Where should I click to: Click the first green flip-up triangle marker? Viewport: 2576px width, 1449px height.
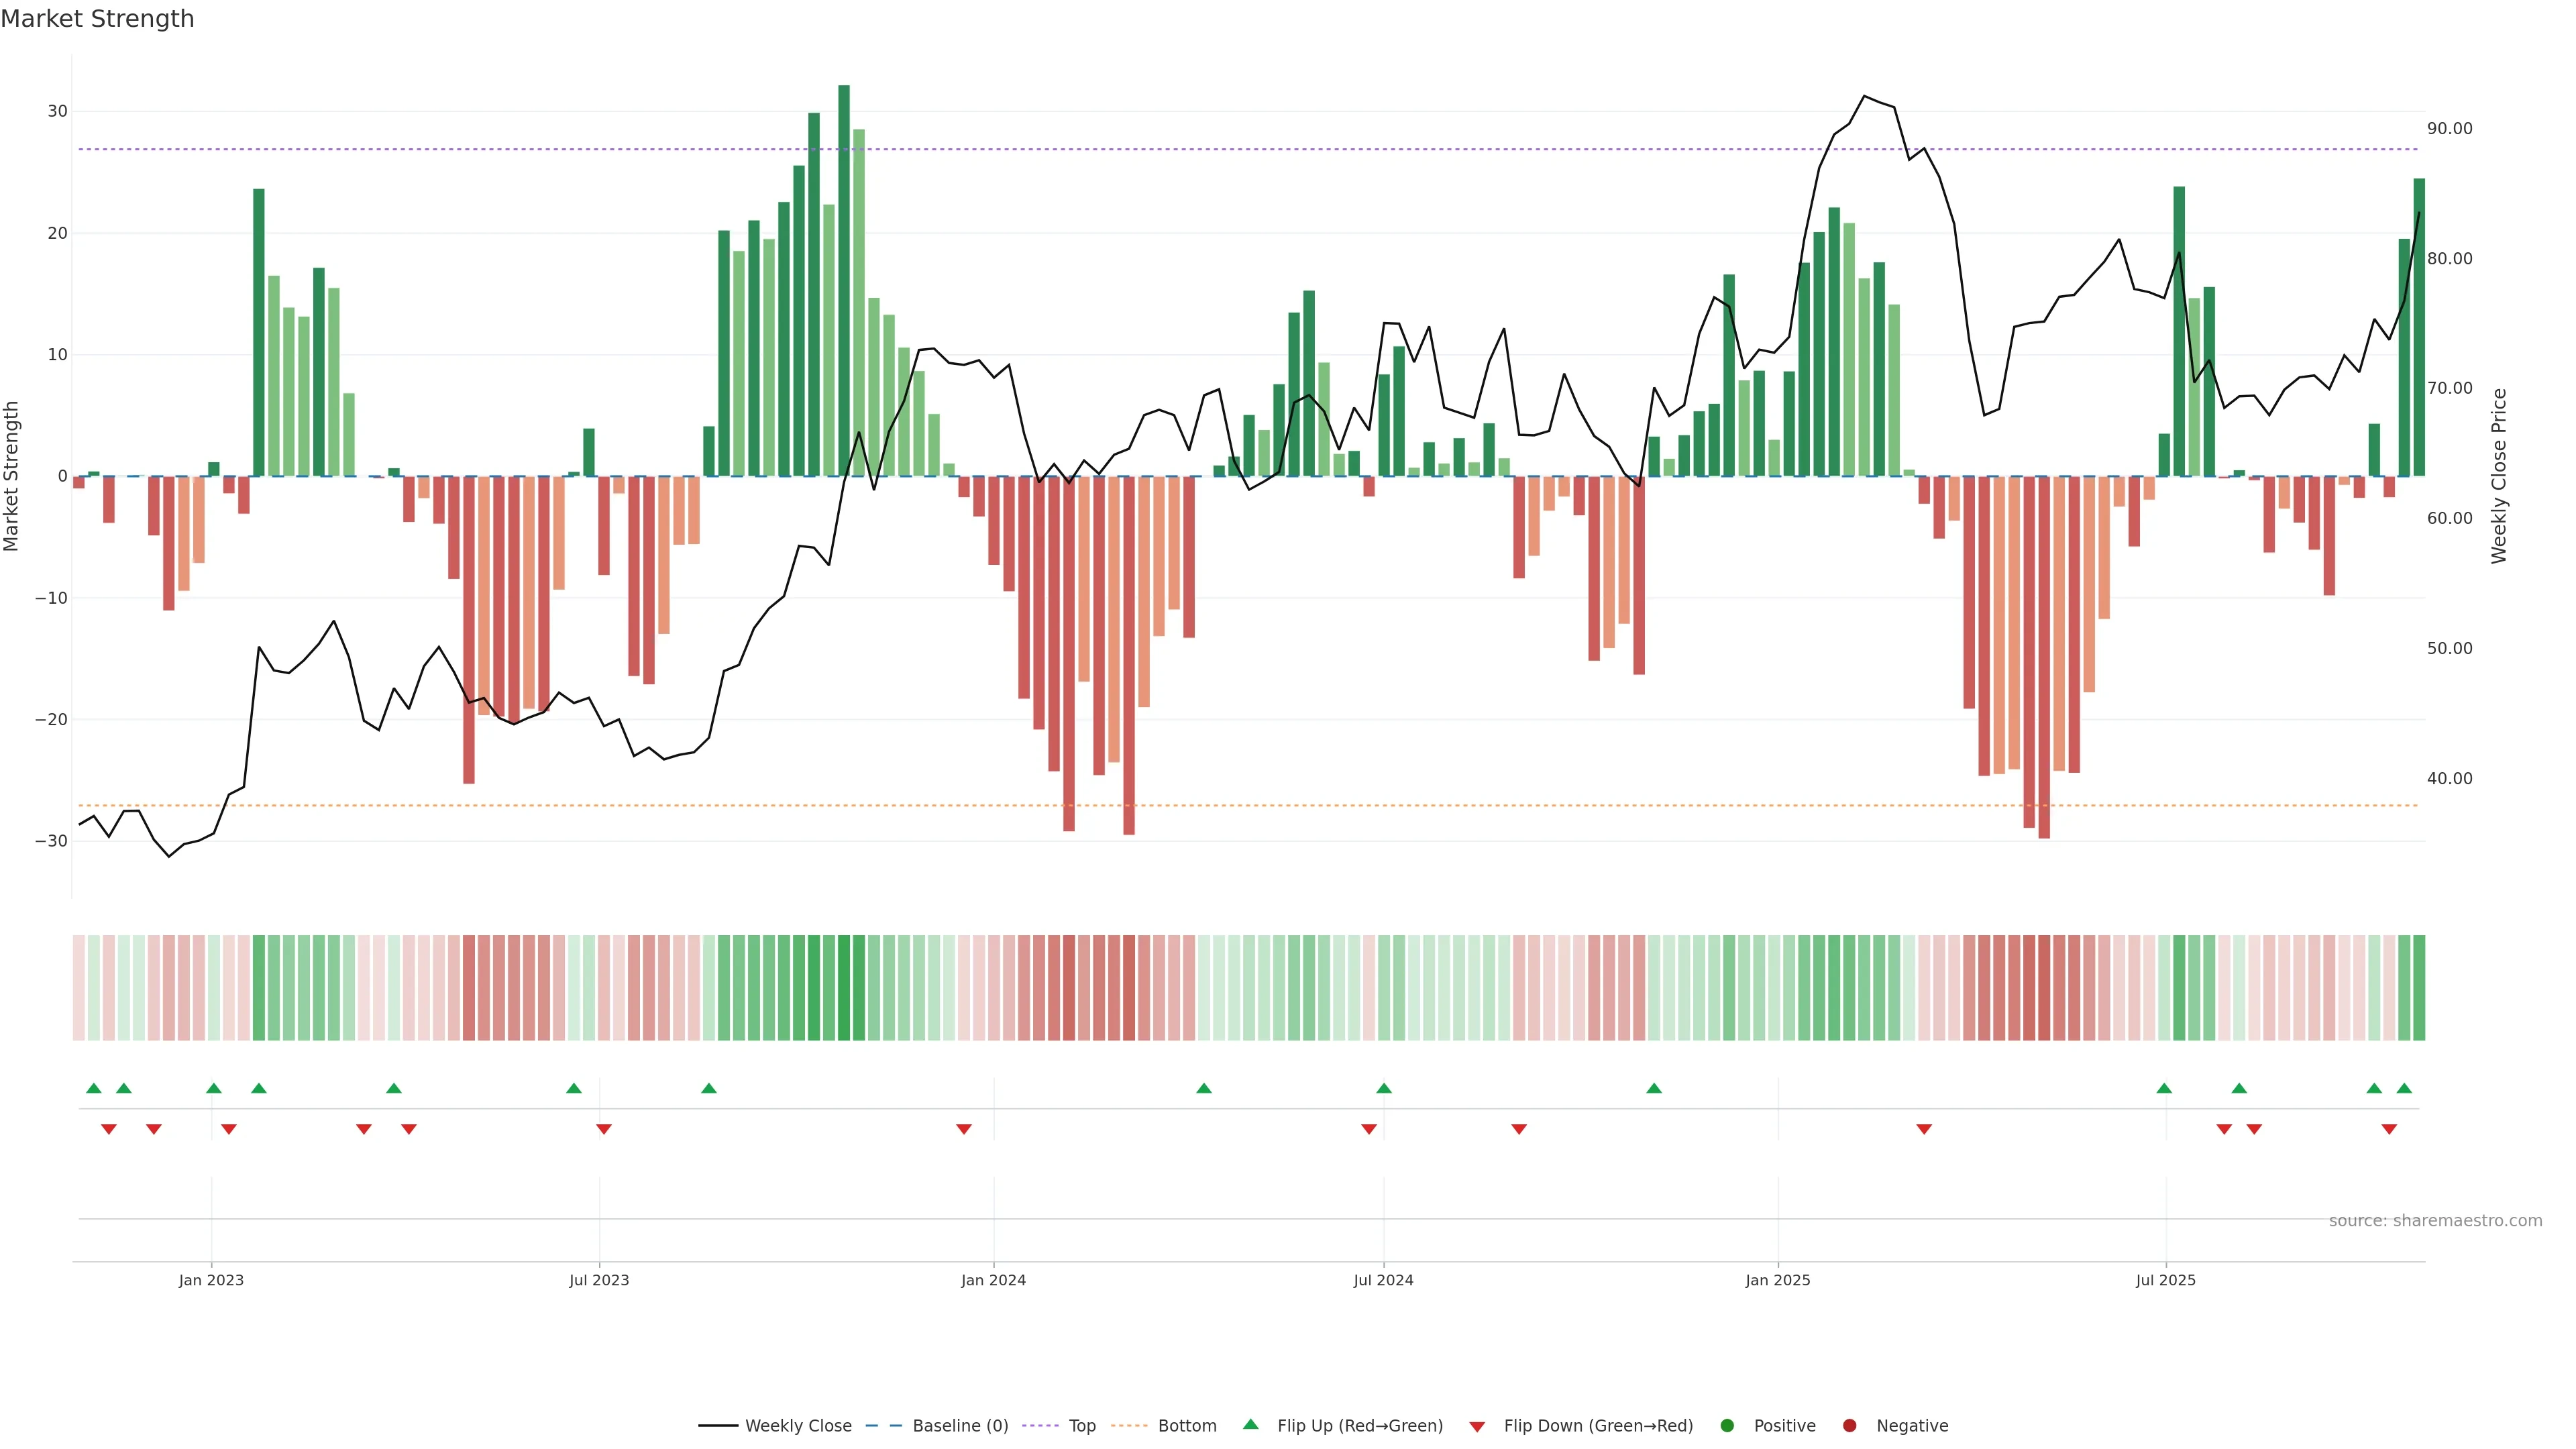tap(94, 1088)
